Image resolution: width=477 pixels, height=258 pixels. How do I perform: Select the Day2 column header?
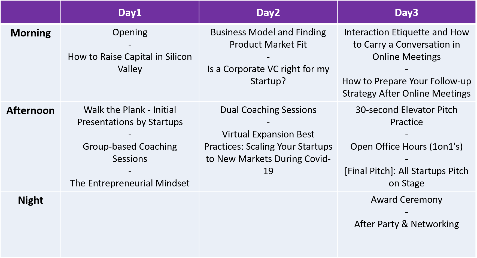(268, 13)
